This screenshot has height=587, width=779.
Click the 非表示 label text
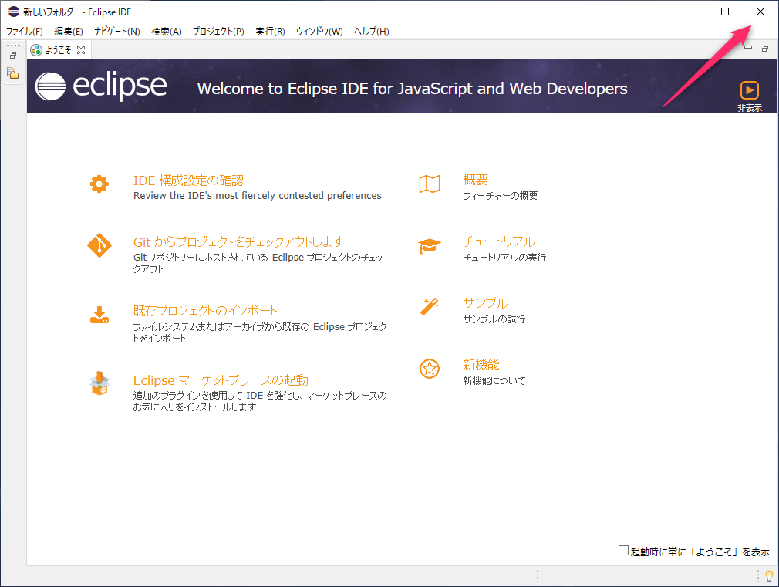tap(749, 108)
